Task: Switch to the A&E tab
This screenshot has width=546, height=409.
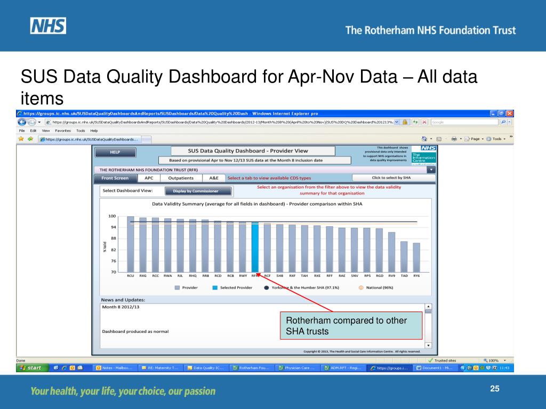Action: (x=214, y=178)
